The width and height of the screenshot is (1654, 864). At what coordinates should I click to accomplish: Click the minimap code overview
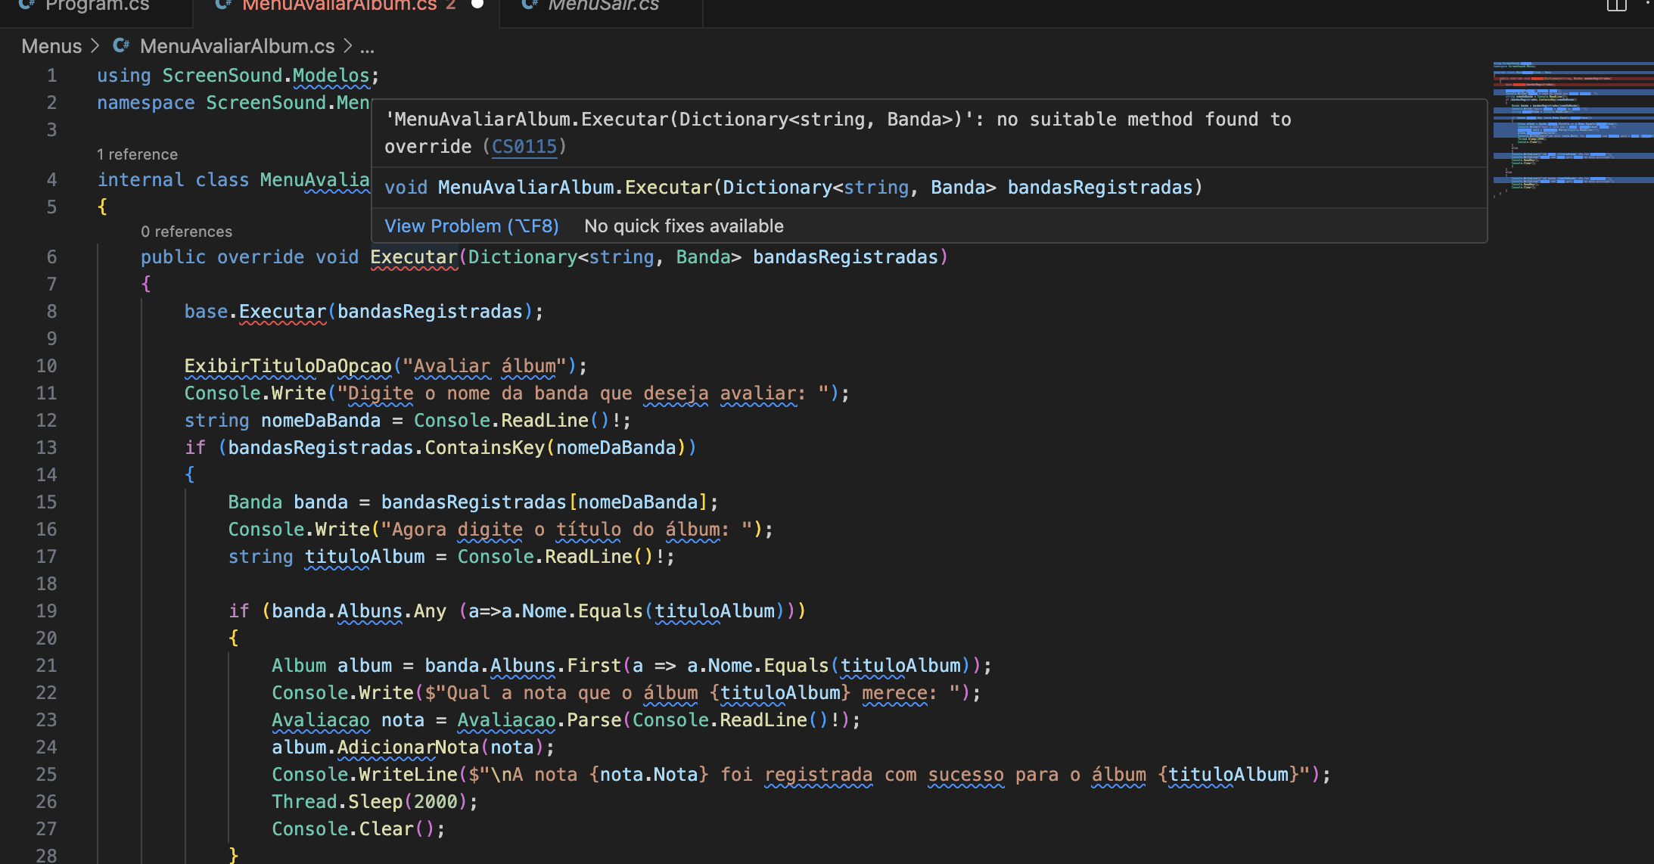click(1573, 129)
